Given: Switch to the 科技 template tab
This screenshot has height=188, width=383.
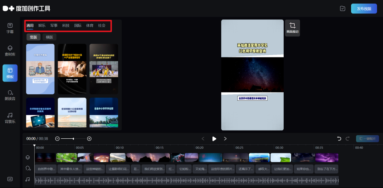Looking at the screenshot, I should 66,26.
